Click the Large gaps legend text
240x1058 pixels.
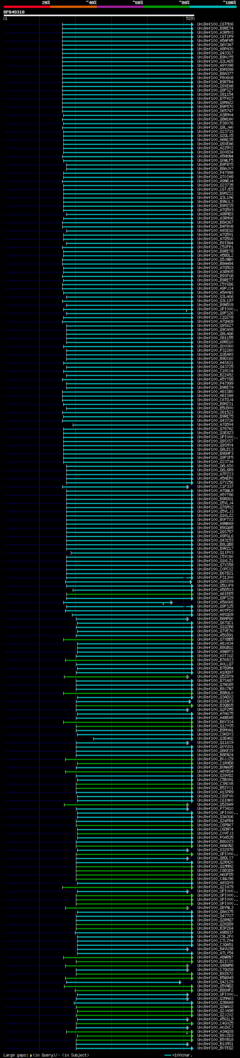point(46,1055)
